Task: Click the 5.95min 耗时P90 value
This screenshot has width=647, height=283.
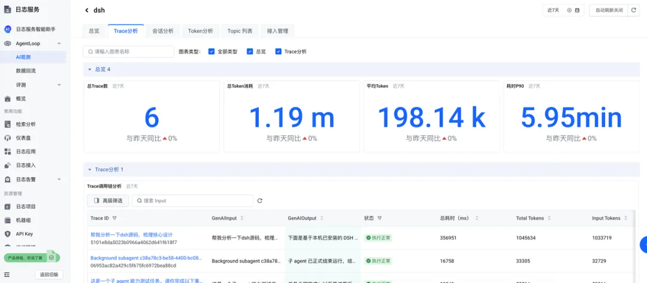Action: coord(572,118)
